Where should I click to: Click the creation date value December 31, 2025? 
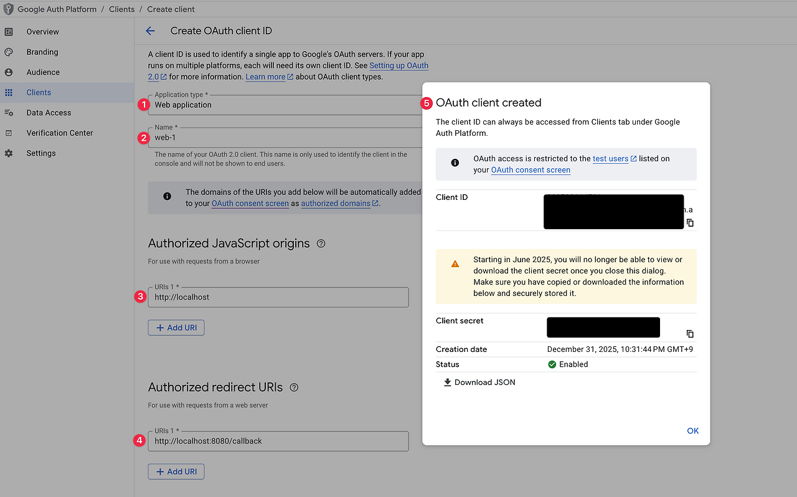click(620, 349)
